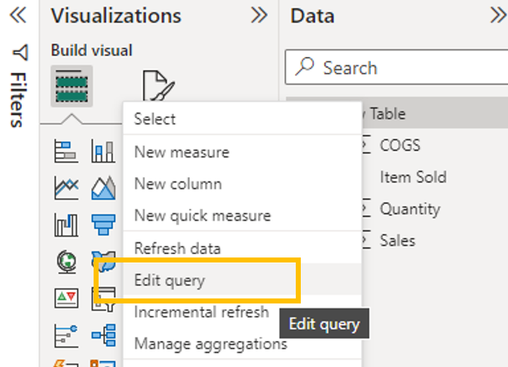Insert a line chart visual
Screen dimensions: 508x367
point(66,187)
